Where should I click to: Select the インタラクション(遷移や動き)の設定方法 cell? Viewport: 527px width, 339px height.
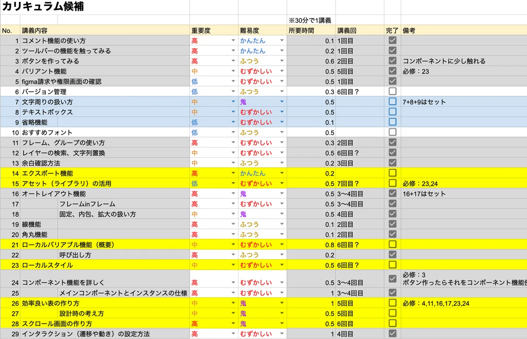105,334
